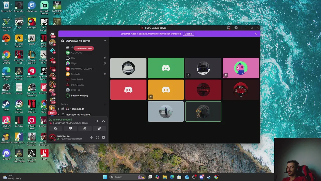The height and width of the screenshot is (181, 321).
Task: Open Recycle Bin desktop icon
Action: 6,7
